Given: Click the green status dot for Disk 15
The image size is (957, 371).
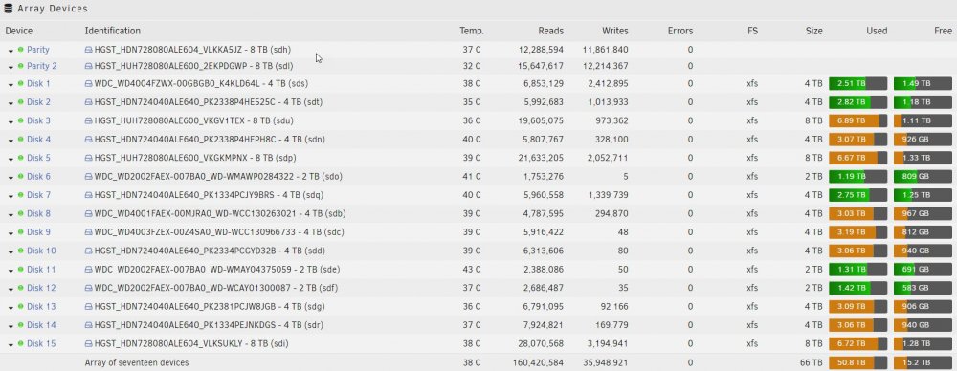Looking at the screenshot, I should (x=20, y=343).
